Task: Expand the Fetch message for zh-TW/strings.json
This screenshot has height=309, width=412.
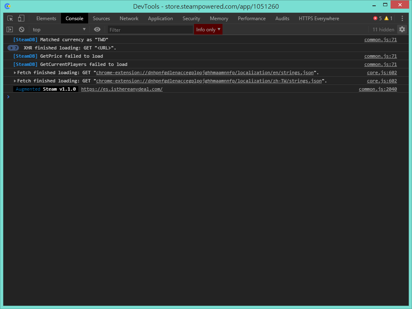Action: click(15, 81)
